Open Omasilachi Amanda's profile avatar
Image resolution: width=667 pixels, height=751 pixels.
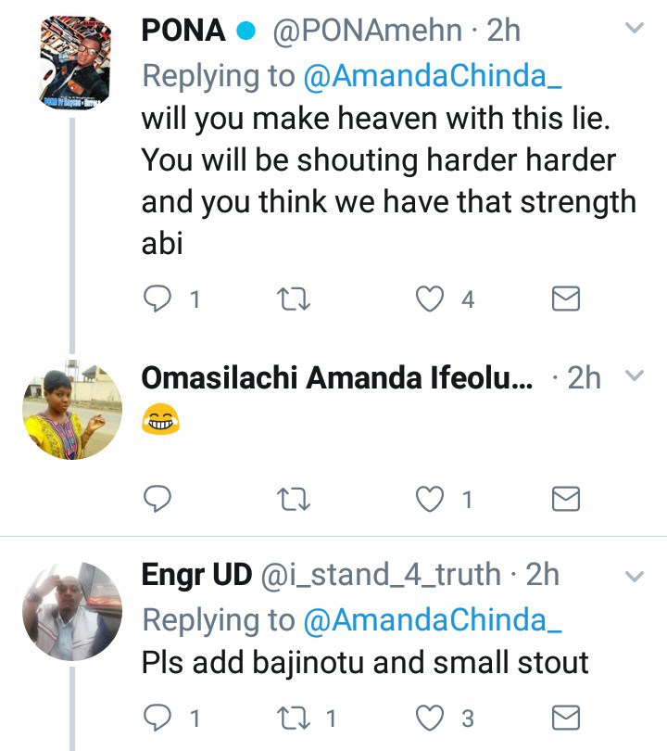(x=72, y=411)
